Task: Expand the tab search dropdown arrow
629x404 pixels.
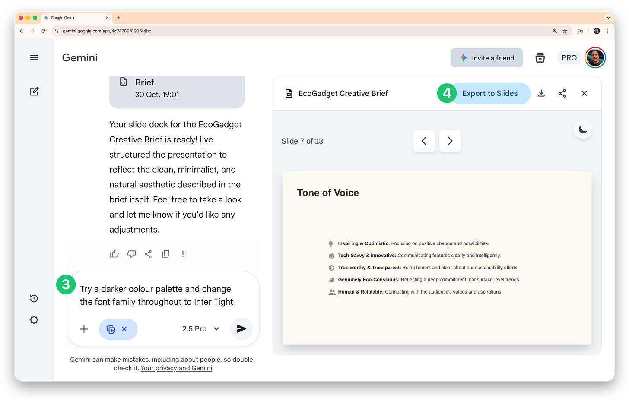Action: click(608, 18)
